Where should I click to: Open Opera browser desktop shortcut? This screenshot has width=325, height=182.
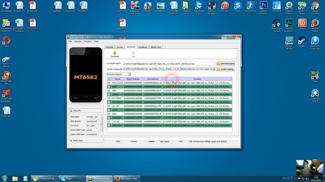point(7,41)
